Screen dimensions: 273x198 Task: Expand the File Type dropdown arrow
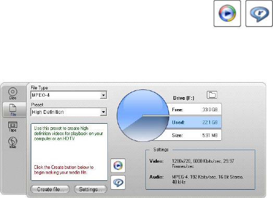click(x=103, y=95)
